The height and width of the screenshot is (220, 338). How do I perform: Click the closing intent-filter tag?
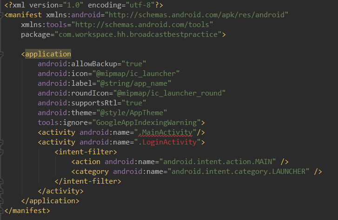[88, 181]
